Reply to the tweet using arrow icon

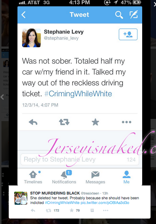point(33,122)
